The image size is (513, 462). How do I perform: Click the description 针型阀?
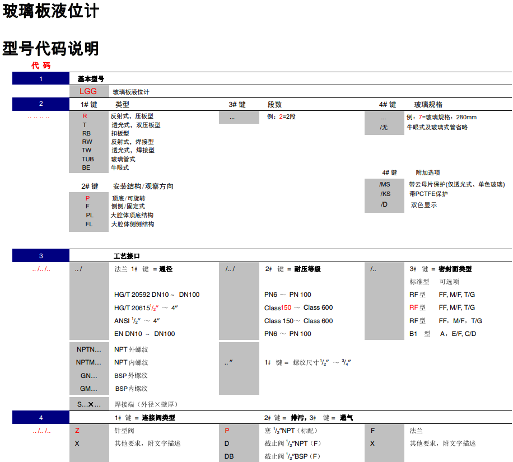[x=124, y=431]
